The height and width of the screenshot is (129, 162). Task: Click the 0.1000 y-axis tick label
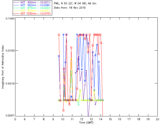(x=10, y=18)
